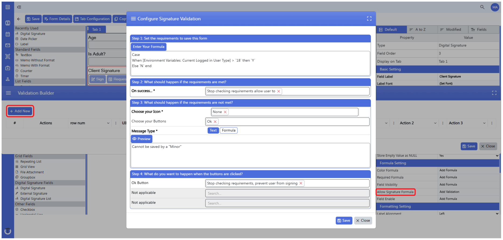Remove the 'Stop checking requirements allow user to' tag

pos(279,91)
